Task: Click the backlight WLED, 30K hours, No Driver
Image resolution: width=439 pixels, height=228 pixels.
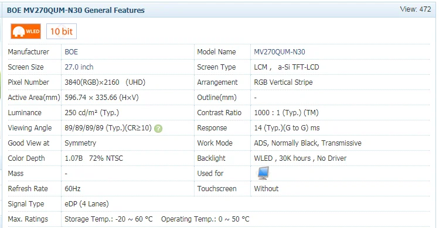Action: click(x=300, y=158)
